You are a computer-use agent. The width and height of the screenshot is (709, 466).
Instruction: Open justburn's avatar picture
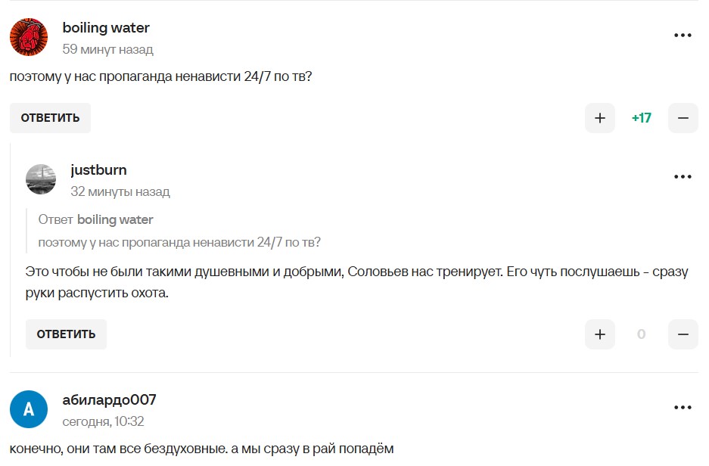click(x=41, y=179)
